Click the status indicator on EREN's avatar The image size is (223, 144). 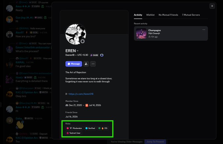point(82,42)
